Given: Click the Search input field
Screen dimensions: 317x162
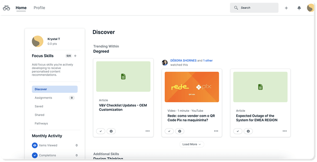Looking at the screenshot, I should click(254, 7).
